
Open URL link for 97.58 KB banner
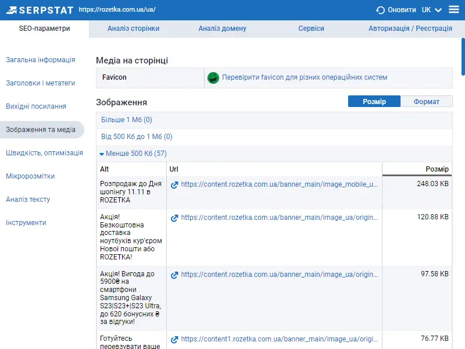pyautogui.click(x=280, y=275)
